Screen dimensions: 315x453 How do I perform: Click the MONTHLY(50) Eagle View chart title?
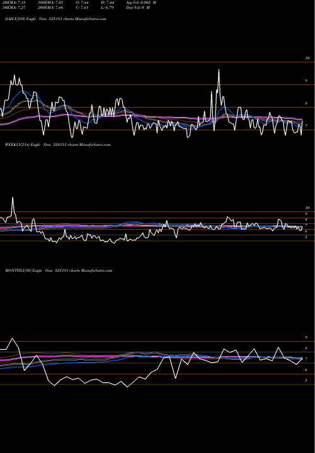coord(59,271)
